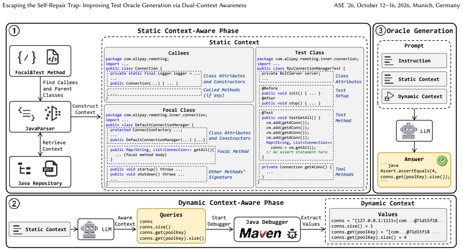The image size is (463, 251).
Task: Click the 'Aware Context' arrow label
Action: (125, 221)
